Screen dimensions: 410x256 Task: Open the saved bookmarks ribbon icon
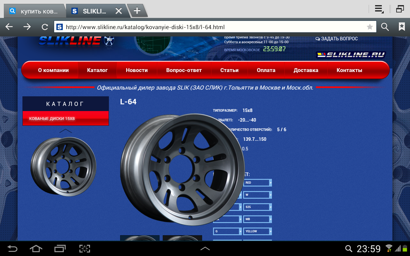pyautogui.click(x=402, y=27)
